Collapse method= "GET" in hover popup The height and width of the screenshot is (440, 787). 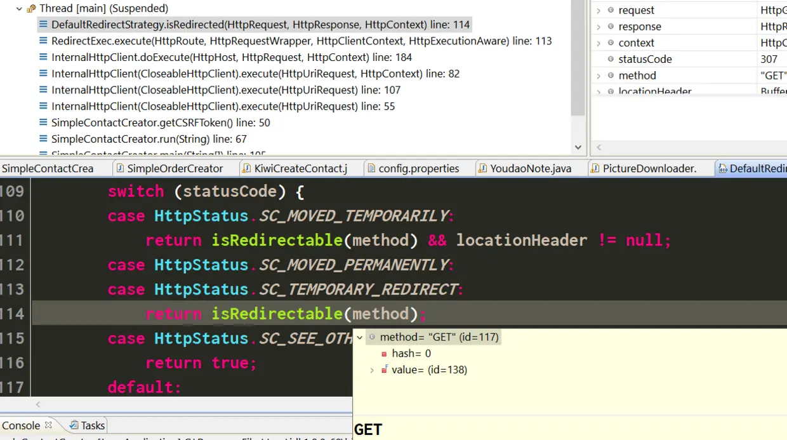(360, 337)
